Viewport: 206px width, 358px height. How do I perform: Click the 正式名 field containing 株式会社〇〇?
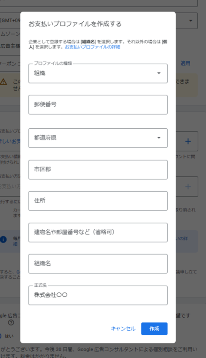98,295
